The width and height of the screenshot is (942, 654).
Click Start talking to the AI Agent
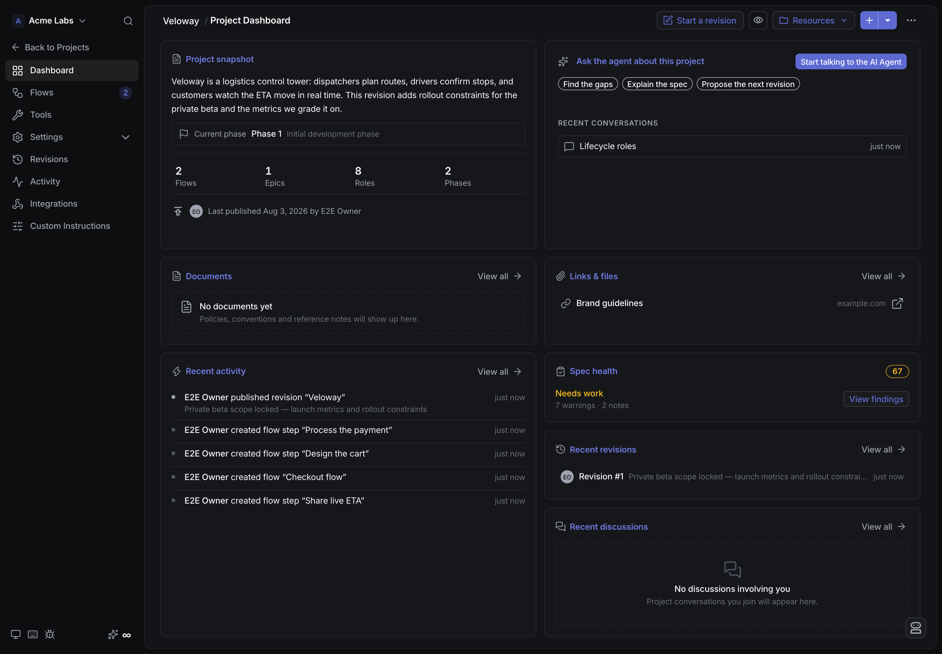point(851,62)
